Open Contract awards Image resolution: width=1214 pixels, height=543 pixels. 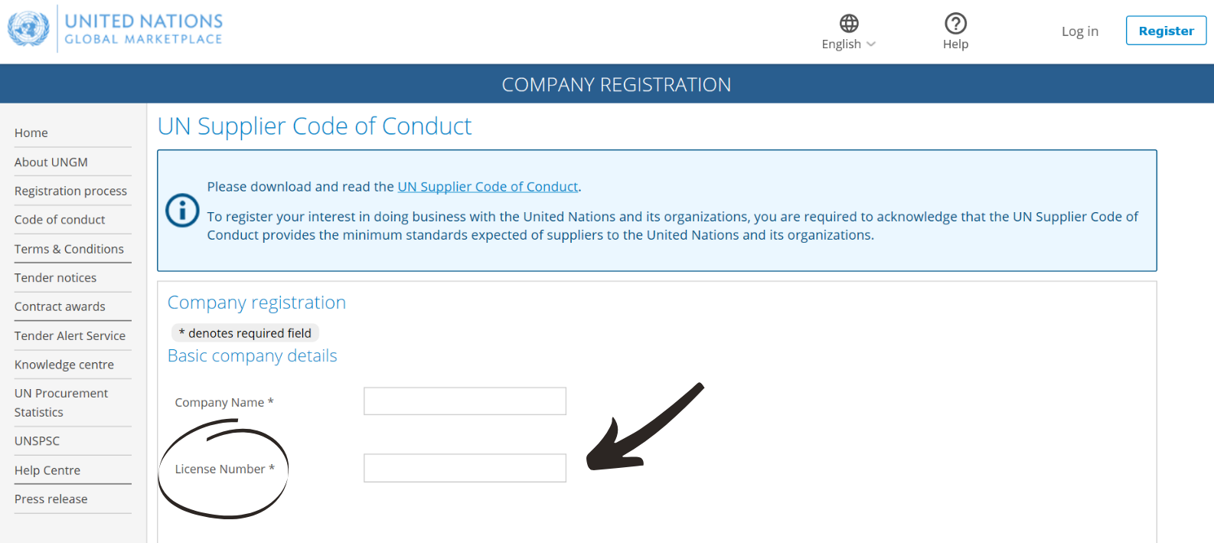[x=60, y=306]
